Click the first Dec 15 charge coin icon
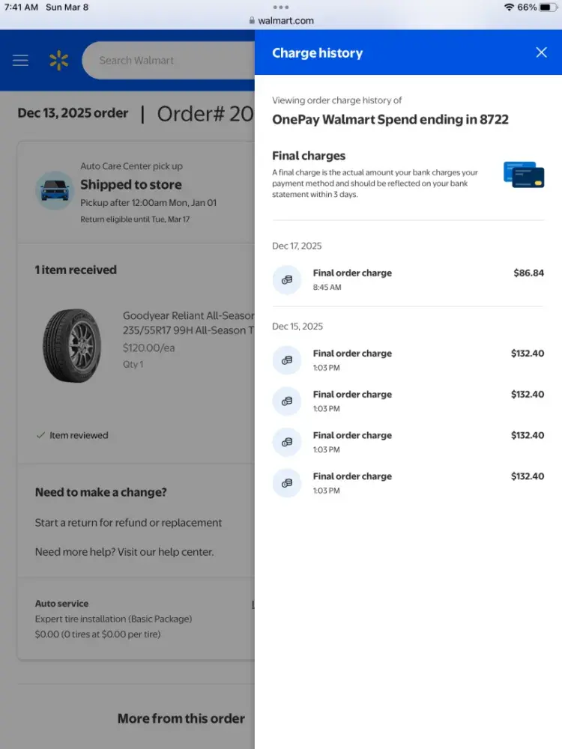The image size is (562, 749). tap(286, 360)
